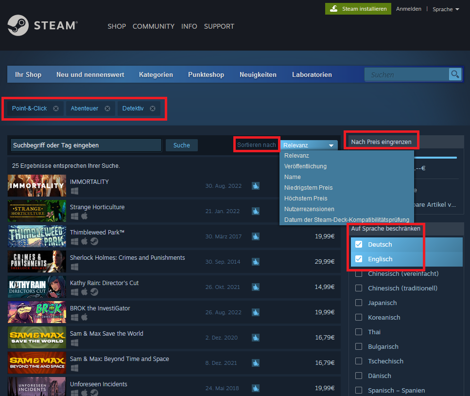Click Windows icon under Kathy Rain
This screenshot has height=396, width=470.
[74, 292]
